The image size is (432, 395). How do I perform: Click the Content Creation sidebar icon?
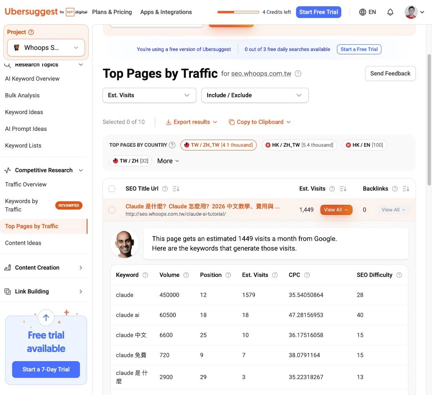point(8,268)
